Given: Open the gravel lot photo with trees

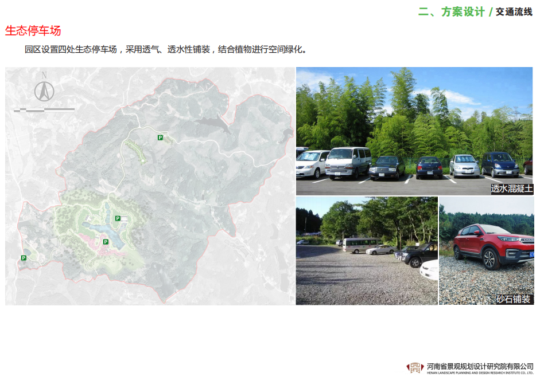Looking at the screenshot, I should click(x=366, y=250).
